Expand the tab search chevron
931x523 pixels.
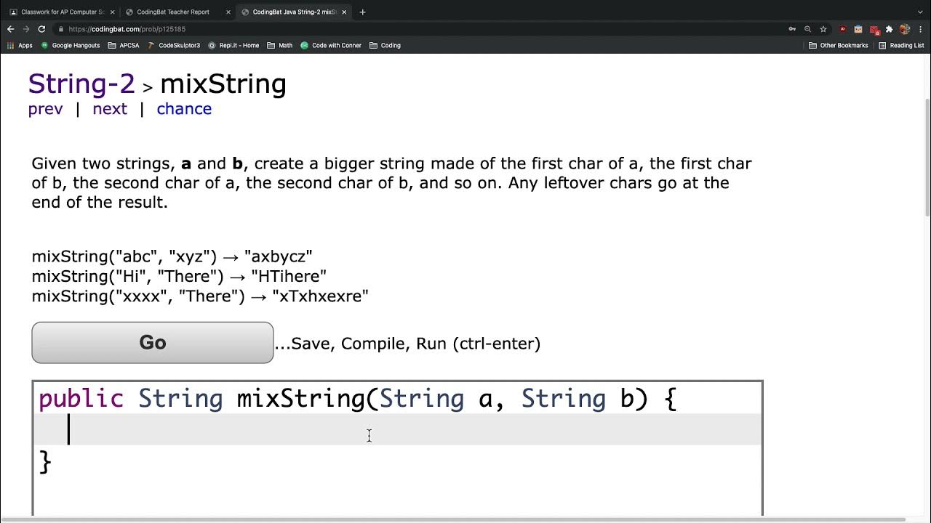coord(919,12)
